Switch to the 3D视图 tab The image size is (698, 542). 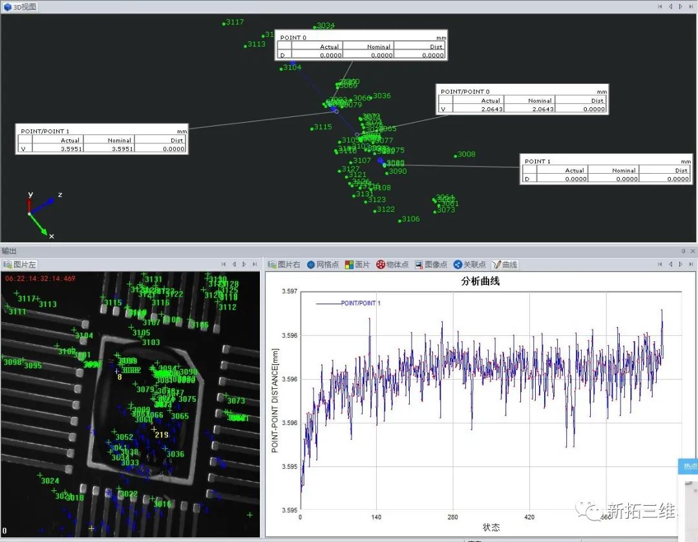[22, 6]
